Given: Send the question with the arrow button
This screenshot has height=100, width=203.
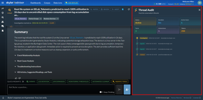Looking at the screenshot, I should [x=119, y=89].
